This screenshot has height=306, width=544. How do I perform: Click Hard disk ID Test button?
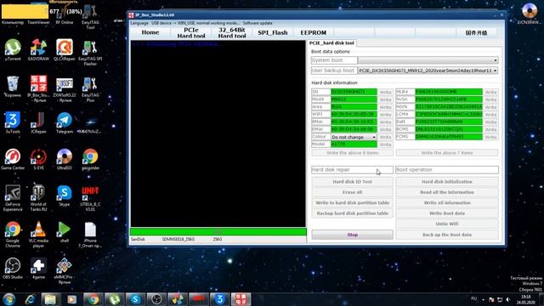(x=352, y=182)
